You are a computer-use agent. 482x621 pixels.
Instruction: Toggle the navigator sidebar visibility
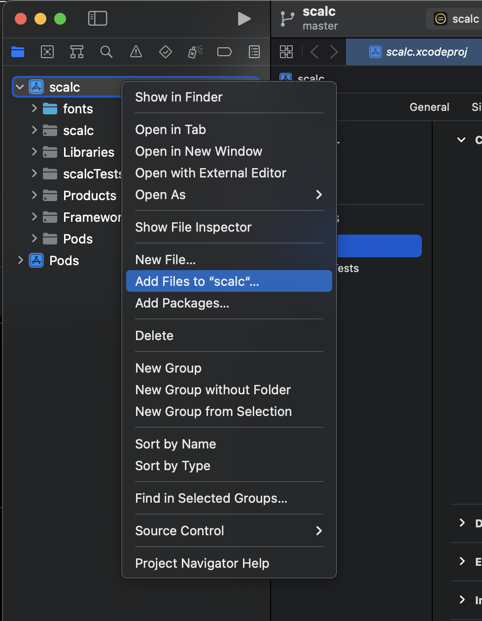[x=98, y=19]
